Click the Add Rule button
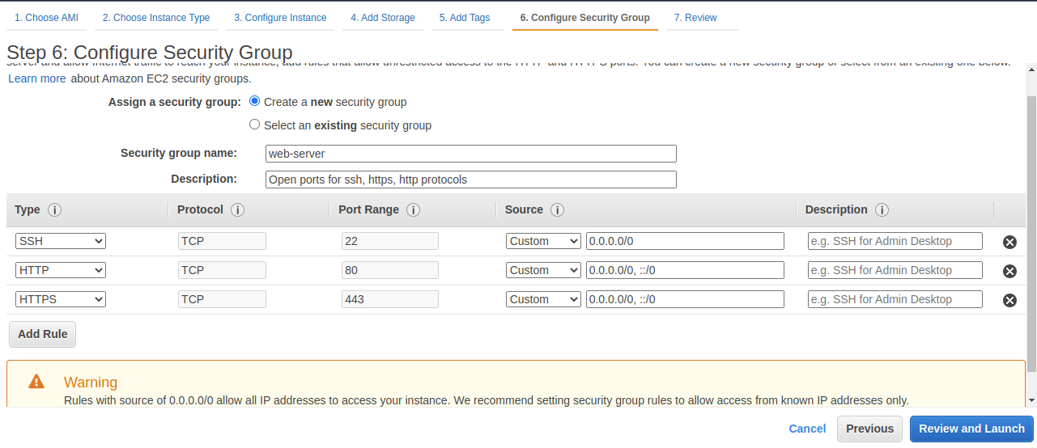Screen dimensions: 1037x448 point(42,334)
